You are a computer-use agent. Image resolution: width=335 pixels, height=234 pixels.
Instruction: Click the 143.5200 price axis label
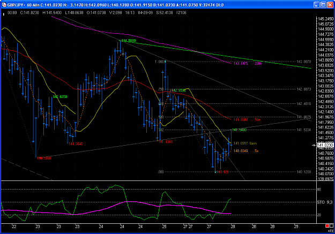tap(325, 71)
